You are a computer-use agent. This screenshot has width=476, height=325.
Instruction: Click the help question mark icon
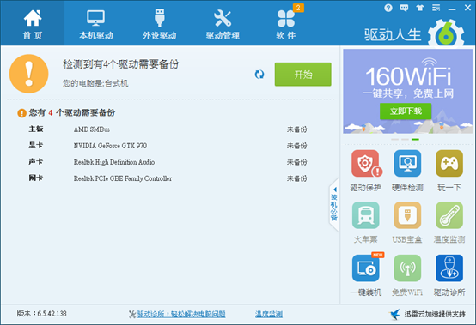click(388, 8)
